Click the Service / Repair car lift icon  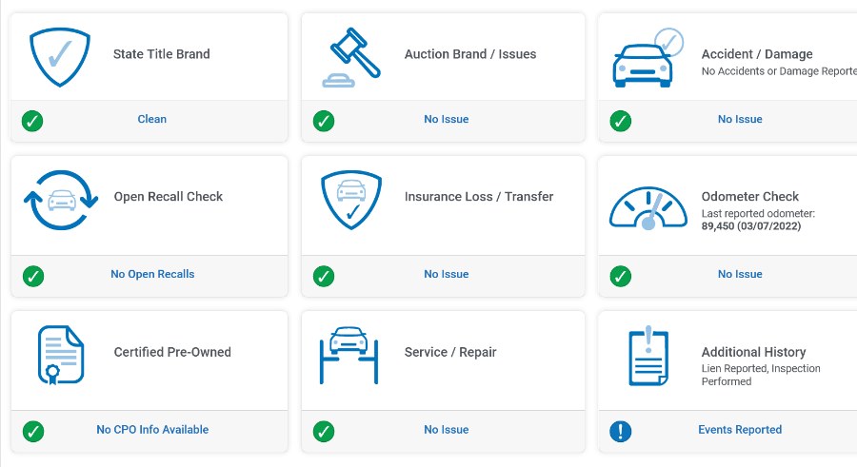[349, 355]
